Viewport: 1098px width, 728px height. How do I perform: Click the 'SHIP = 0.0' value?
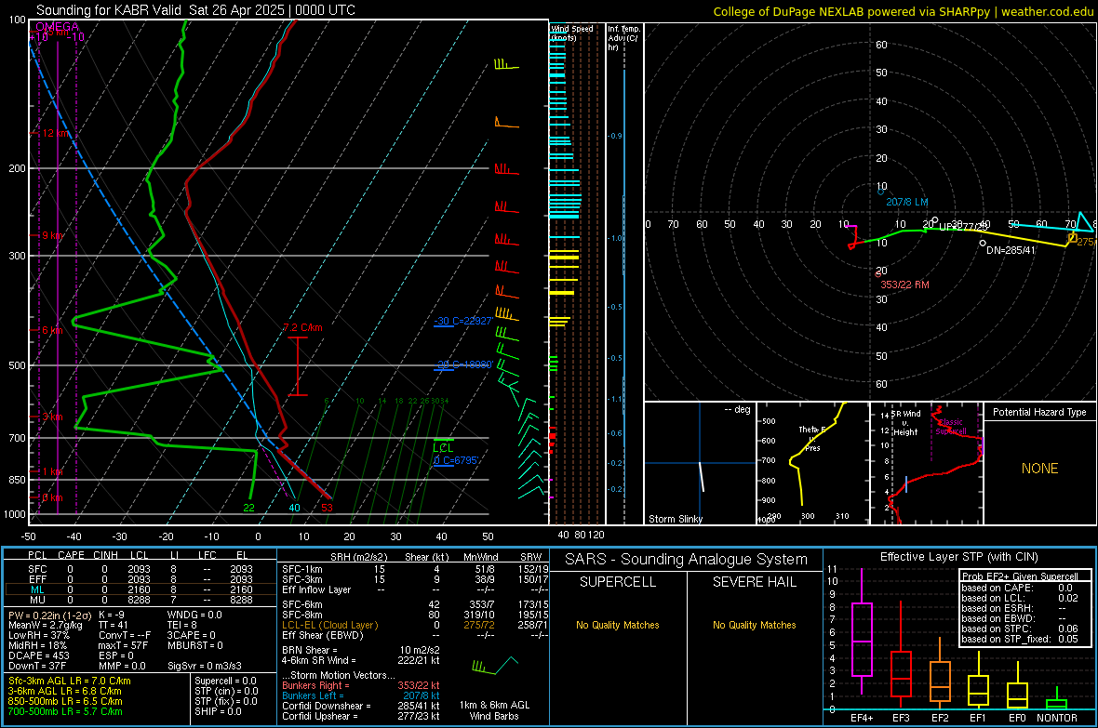pyautogui.click(x=218, y=711)
